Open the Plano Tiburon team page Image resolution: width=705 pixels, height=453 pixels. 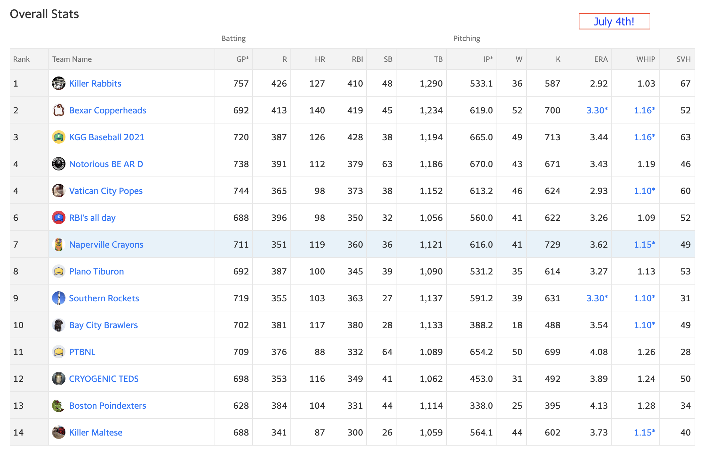pos(96,271)
